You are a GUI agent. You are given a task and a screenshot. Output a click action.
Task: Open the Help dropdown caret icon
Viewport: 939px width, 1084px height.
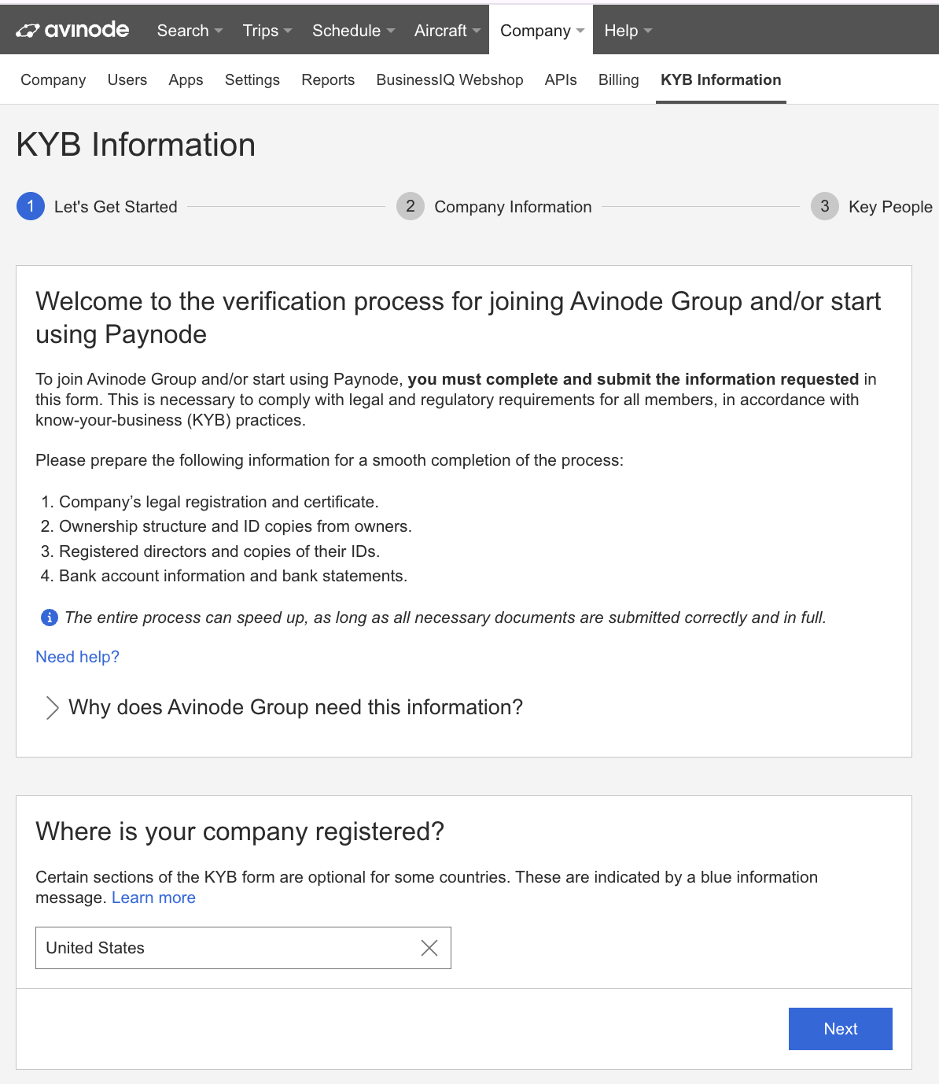click(x=648, y=31)
